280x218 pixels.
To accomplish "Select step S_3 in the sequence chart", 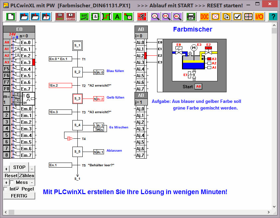I will point(77,99).
